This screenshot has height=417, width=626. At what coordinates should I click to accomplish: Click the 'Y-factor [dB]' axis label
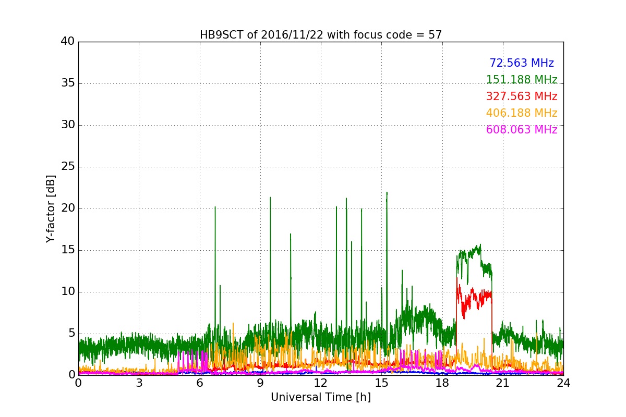[51, 208]
